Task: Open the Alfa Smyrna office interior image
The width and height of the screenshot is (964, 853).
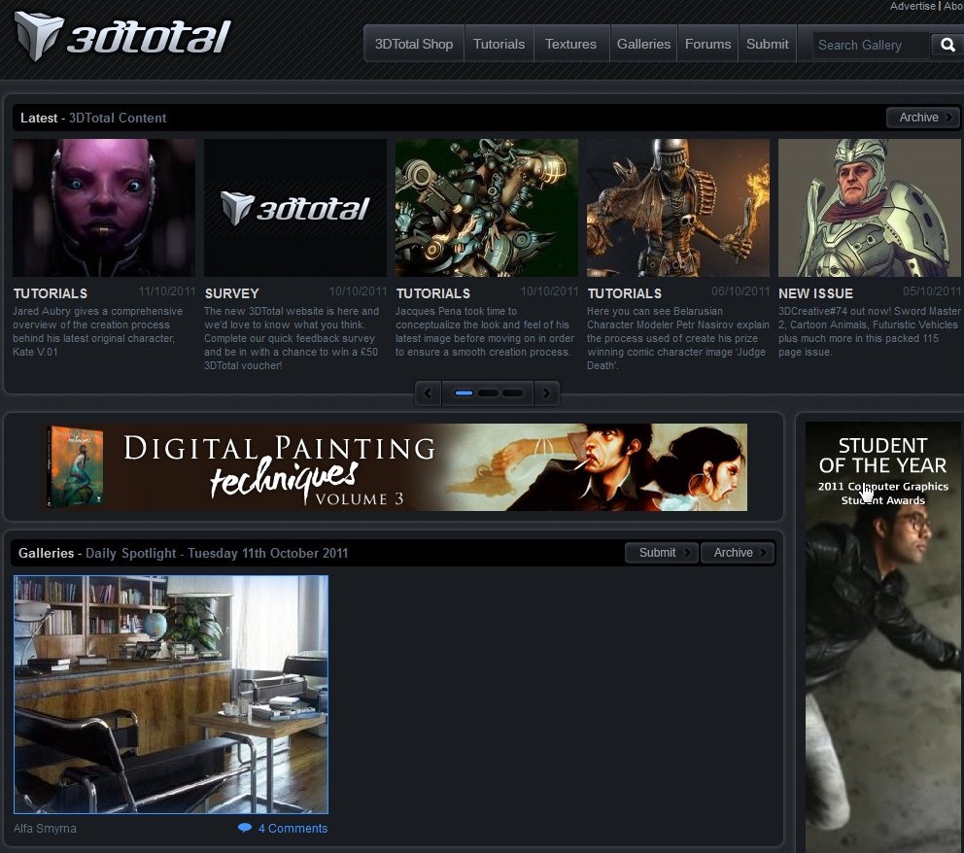Action: 171,695
